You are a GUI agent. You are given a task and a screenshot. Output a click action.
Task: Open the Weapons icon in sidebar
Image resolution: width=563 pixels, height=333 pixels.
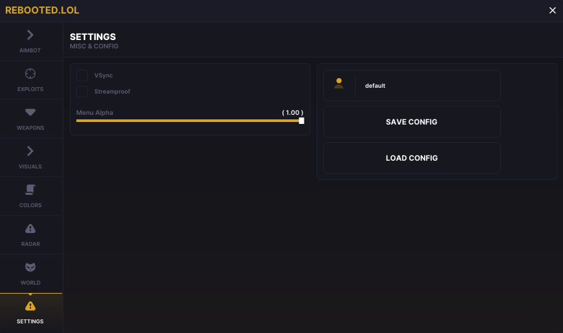pos(30,112)
